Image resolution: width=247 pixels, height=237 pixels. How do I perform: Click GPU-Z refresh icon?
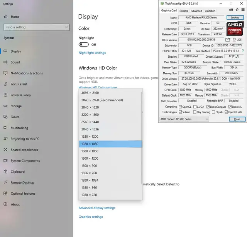[x=237, y=10]
